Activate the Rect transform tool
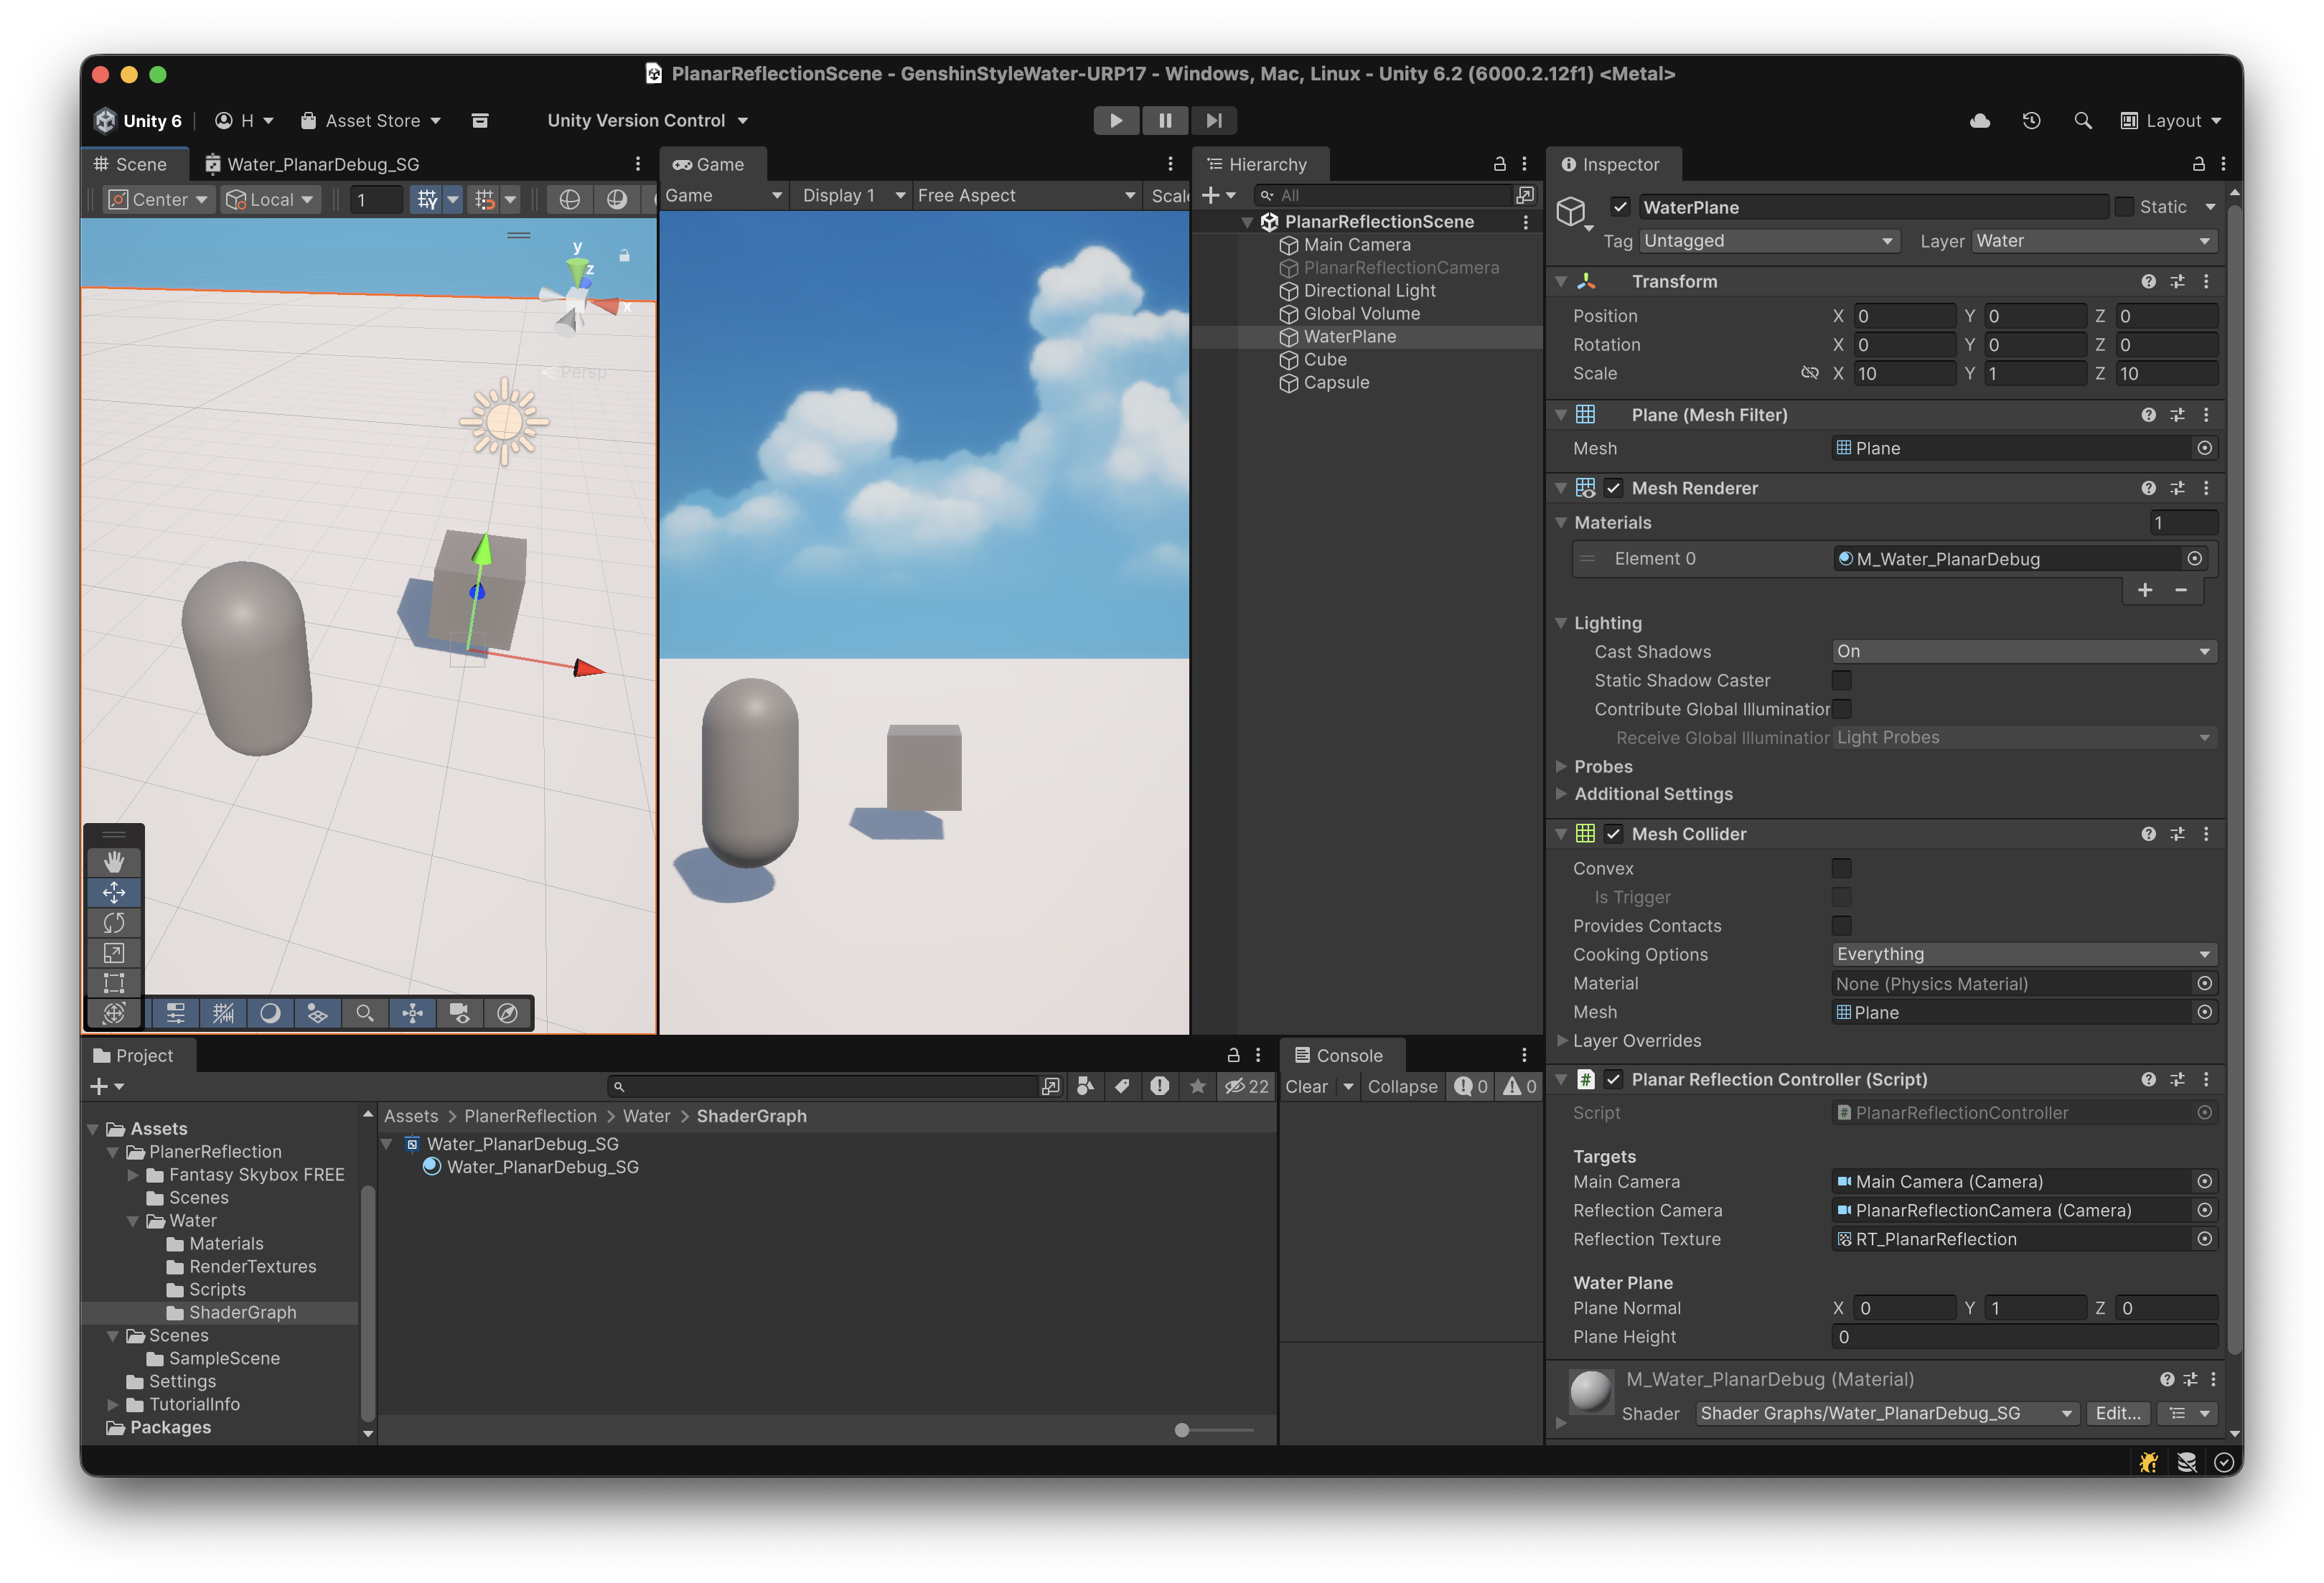 pos(114,983)
